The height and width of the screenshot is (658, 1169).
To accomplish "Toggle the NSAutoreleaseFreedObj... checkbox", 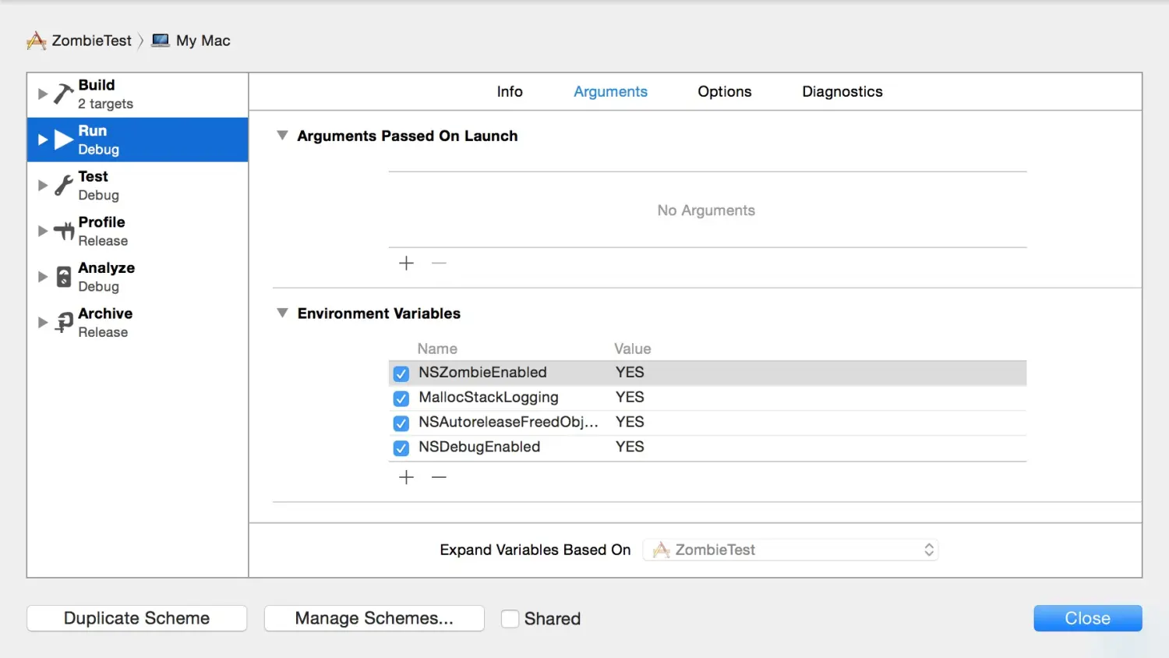I will tap(401, 423).
